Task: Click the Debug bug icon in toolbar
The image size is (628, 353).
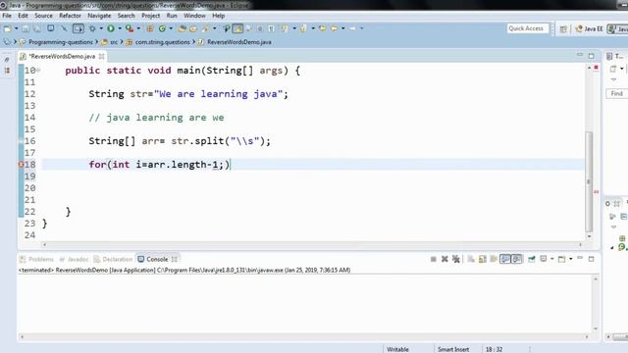Action: pyautogui.click(x=92, y=28)
